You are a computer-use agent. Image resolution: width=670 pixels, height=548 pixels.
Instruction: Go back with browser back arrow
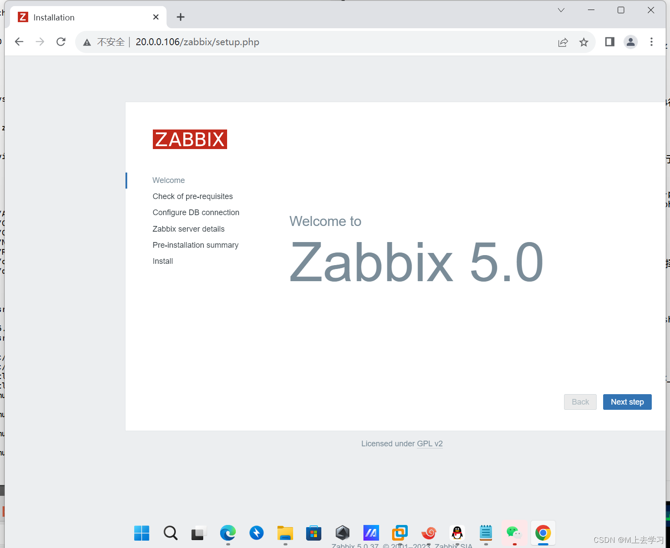[19, 42]
